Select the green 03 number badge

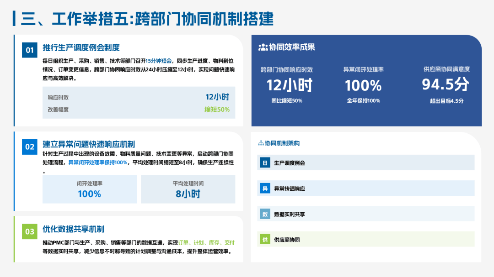(30, 231)
